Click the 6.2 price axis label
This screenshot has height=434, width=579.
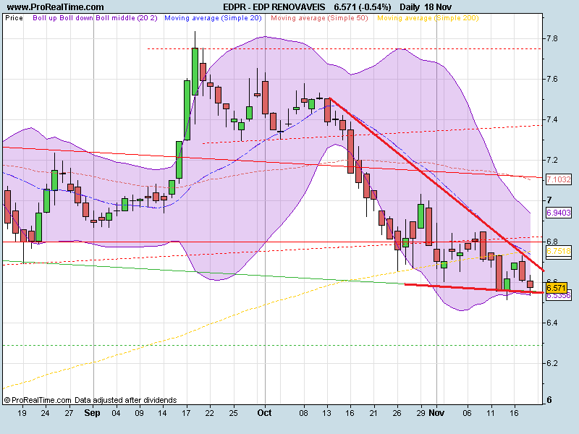pos(552,363)
